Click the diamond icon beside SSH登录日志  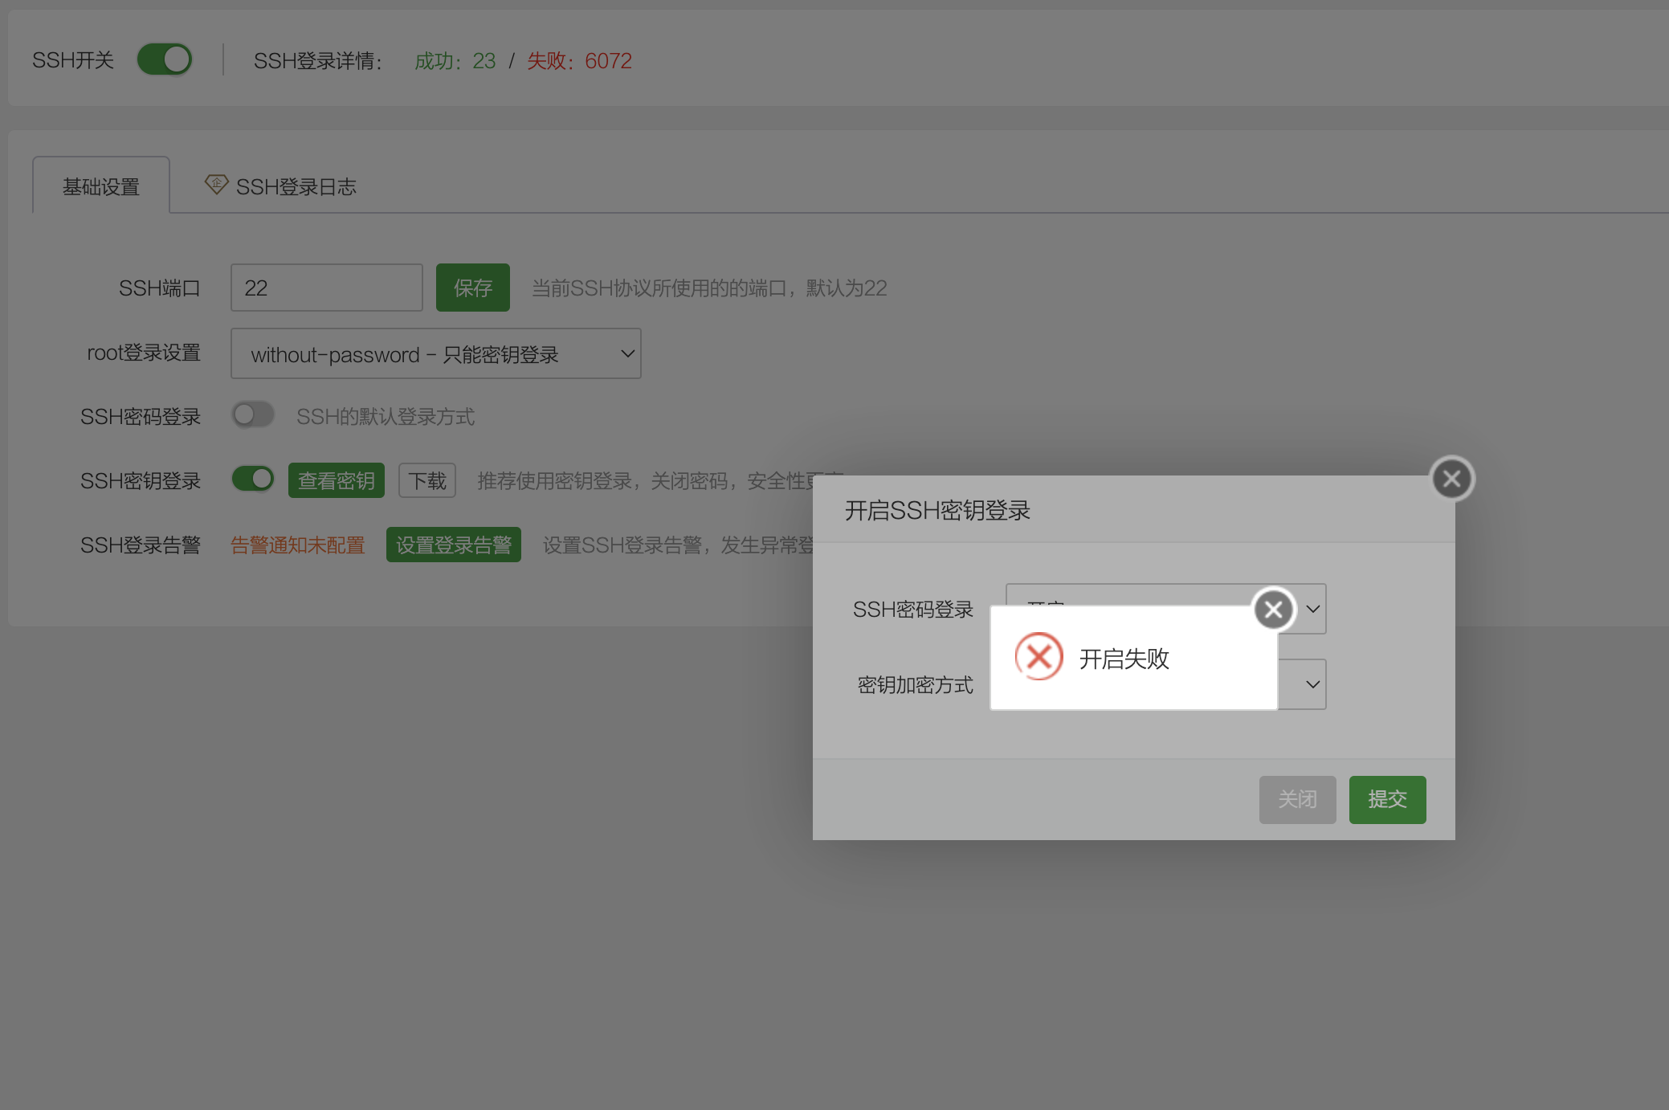[216, 185]
